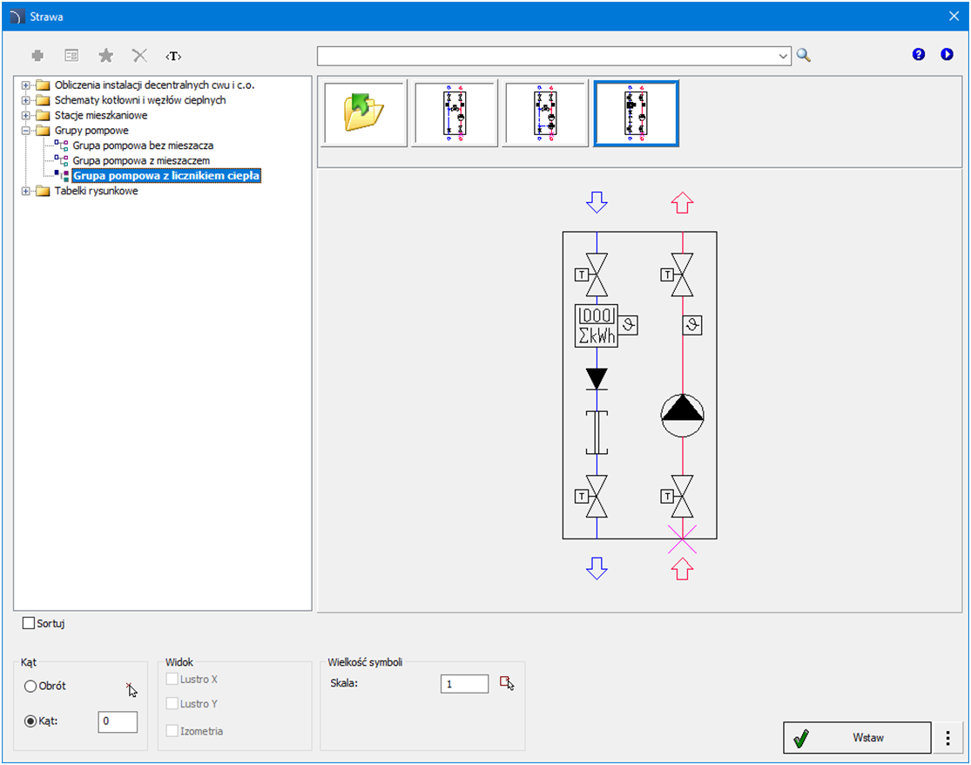Select Grupa pompowa bez mieszacza tree item
Image resolution: width=971 pixels, height=765 pixels.
(x=143, y=146)
